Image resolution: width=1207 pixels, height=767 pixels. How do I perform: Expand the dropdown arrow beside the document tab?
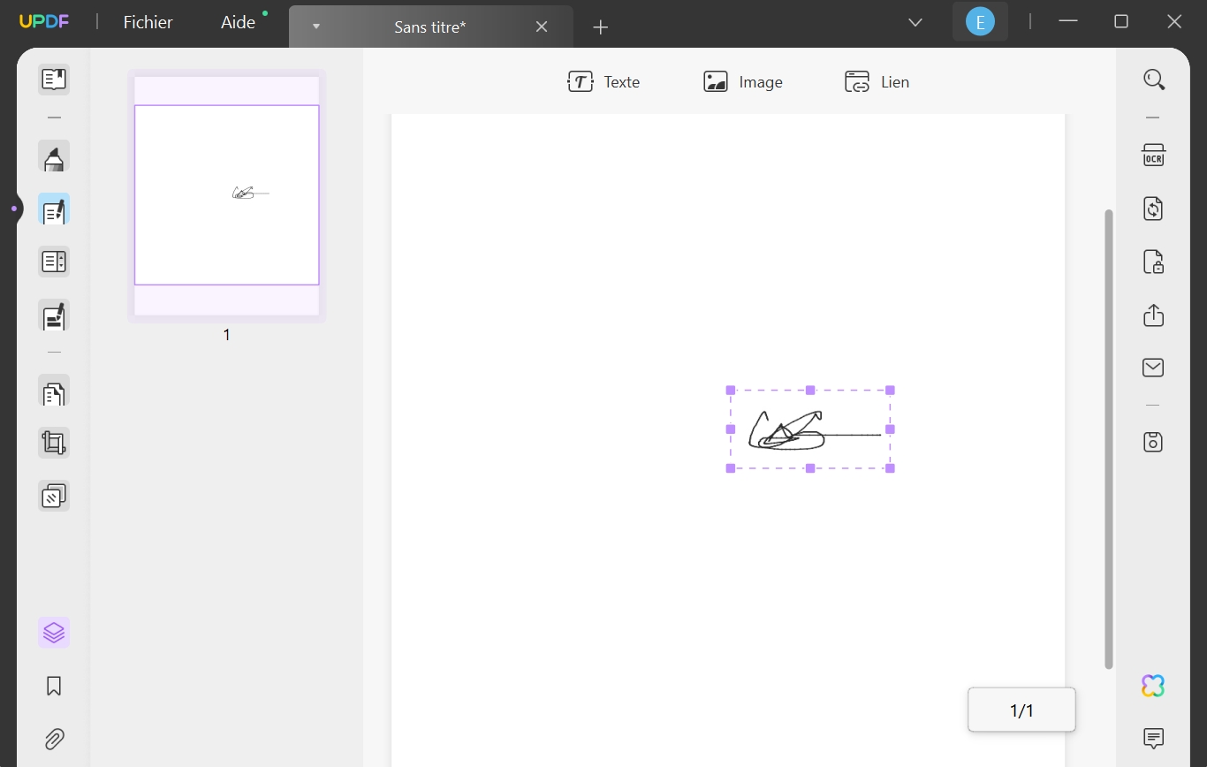tap(315, 27)
